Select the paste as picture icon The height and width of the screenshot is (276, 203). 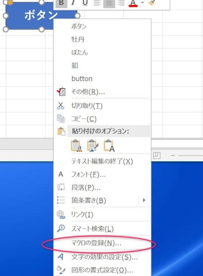(x=93, y=146)
